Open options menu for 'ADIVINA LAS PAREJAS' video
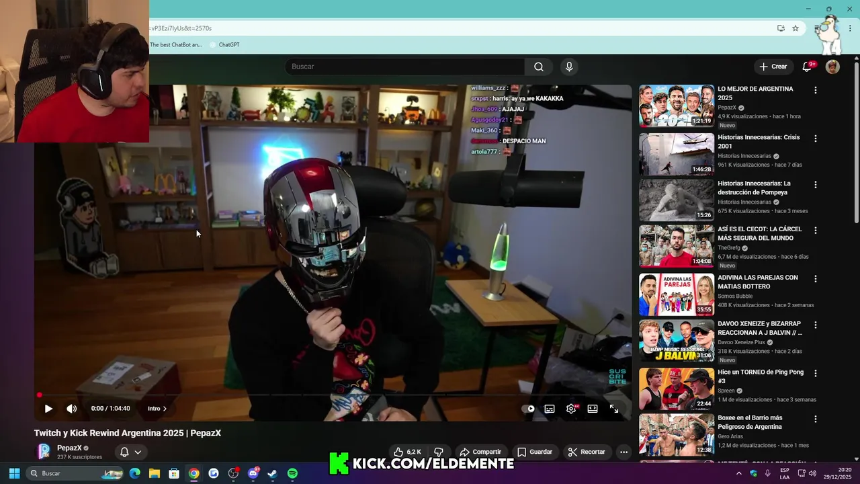The width and height of the screenshot is (860, 484). click(x=816, y=278)
